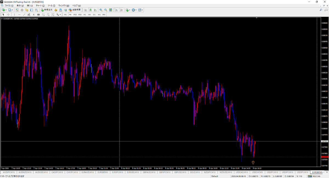The image size is (329, 178).
Task: Select the Crosshair tool
Action: [x=8, y=15]
